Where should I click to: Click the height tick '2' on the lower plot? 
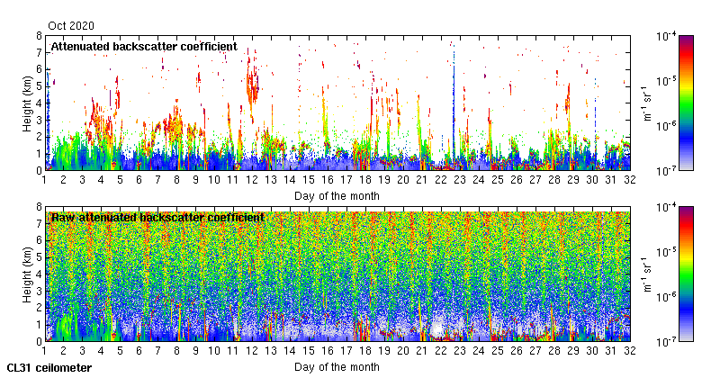point(39,308)
